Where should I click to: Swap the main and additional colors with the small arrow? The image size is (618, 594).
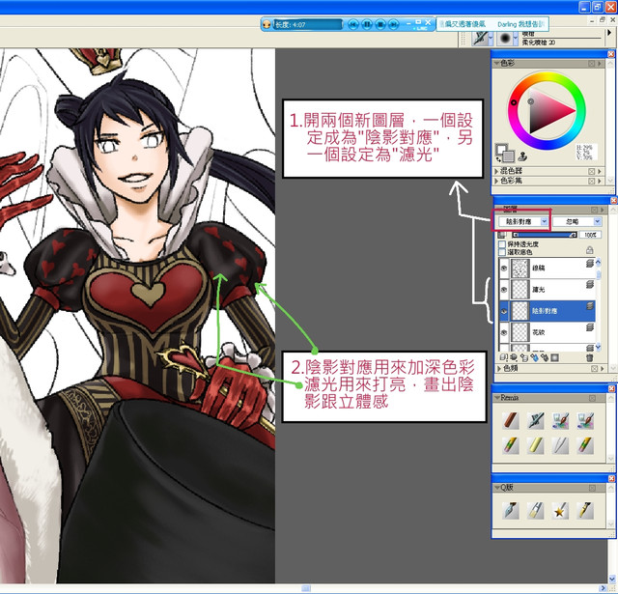[498, 159]
